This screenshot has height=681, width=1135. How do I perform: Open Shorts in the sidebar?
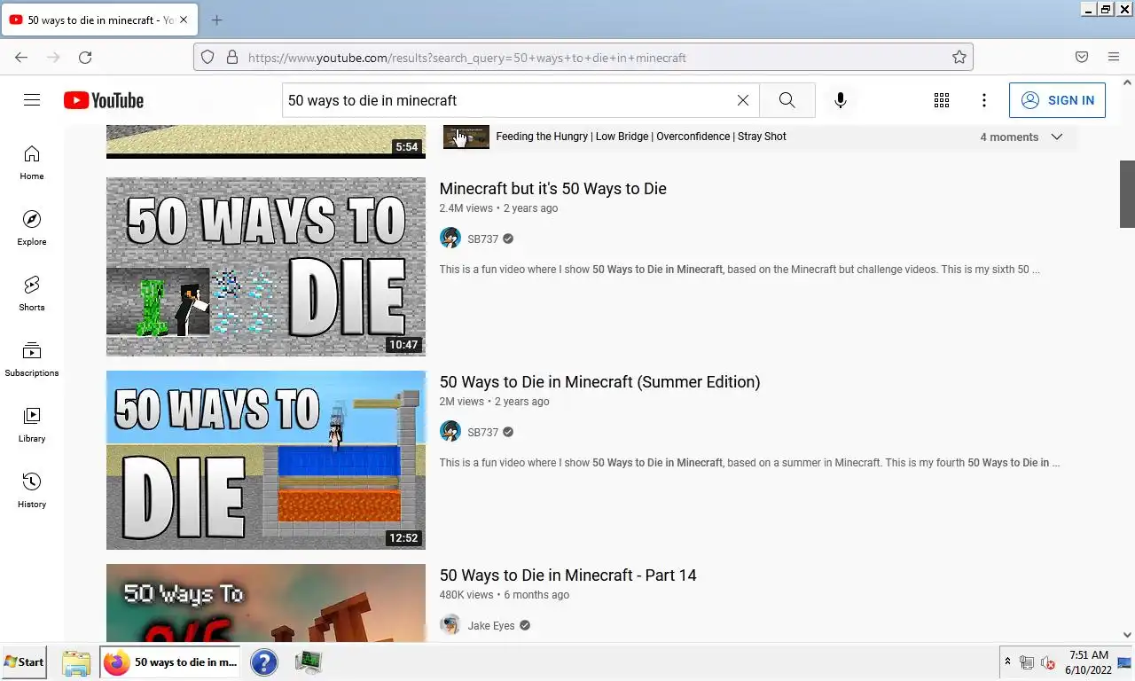pyautogui.click(x=32, y=294)
